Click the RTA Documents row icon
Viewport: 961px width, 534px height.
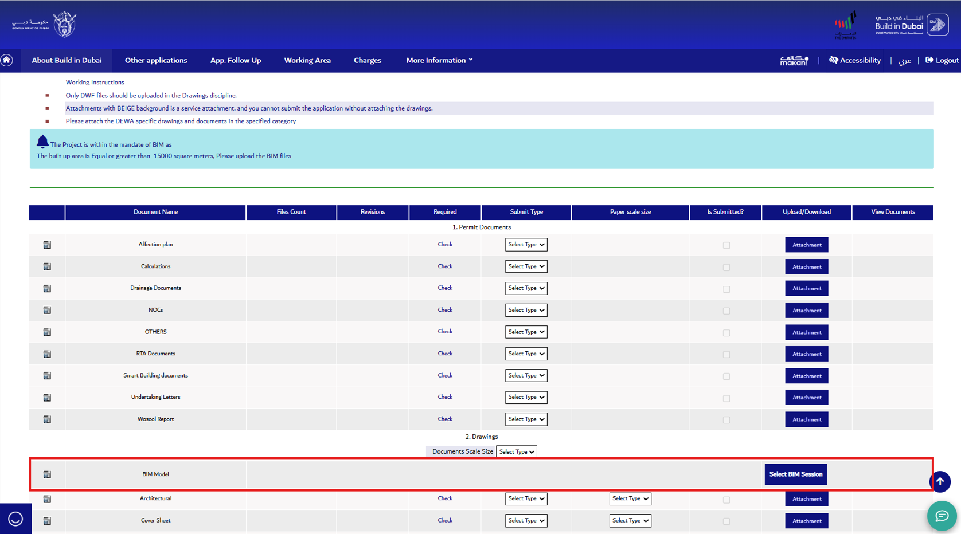pos(47,354)
